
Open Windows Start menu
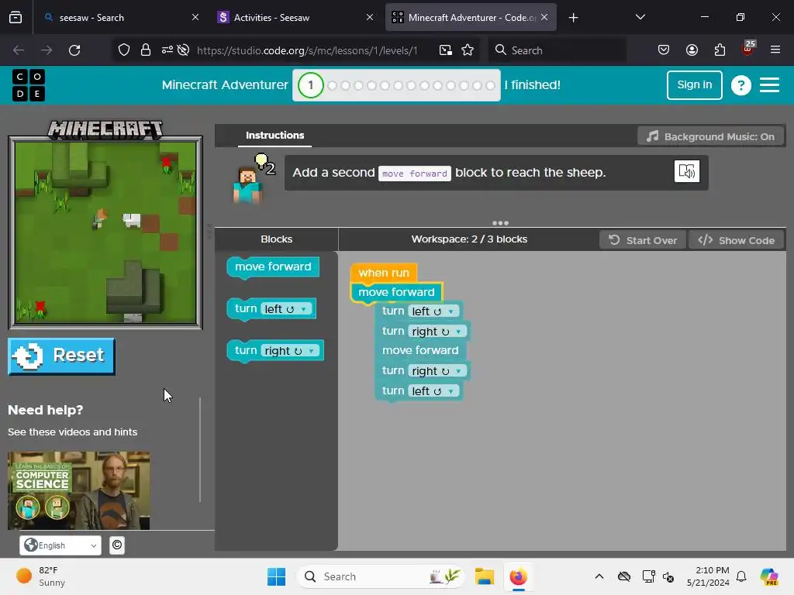click(277, 576)
